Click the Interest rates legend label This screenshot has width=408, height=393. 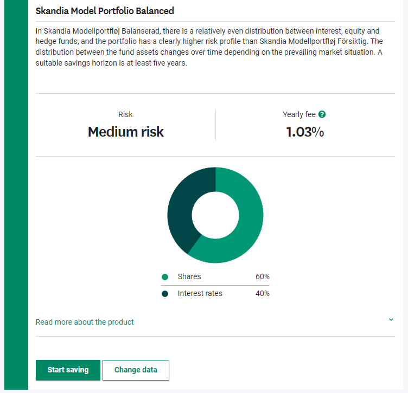point(200,293)
